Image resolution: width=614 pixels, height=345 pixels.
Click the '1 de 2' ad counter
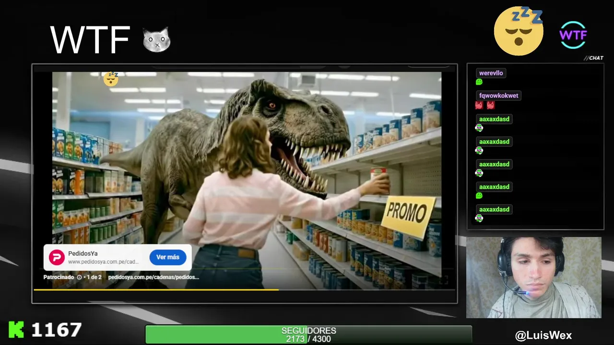pyautogui.click(x=94, y=277)
